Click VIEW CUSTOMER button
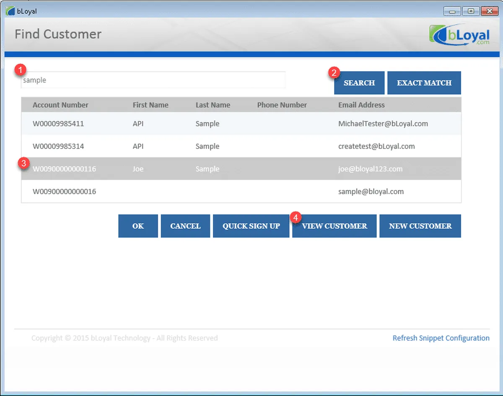 click(x=334, y=226)
